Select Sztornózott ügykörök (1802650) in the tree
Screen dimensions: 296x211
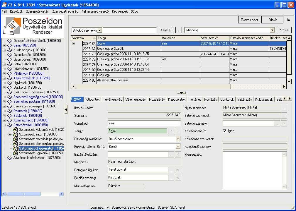pyautogui.click(x=41, y=153)
